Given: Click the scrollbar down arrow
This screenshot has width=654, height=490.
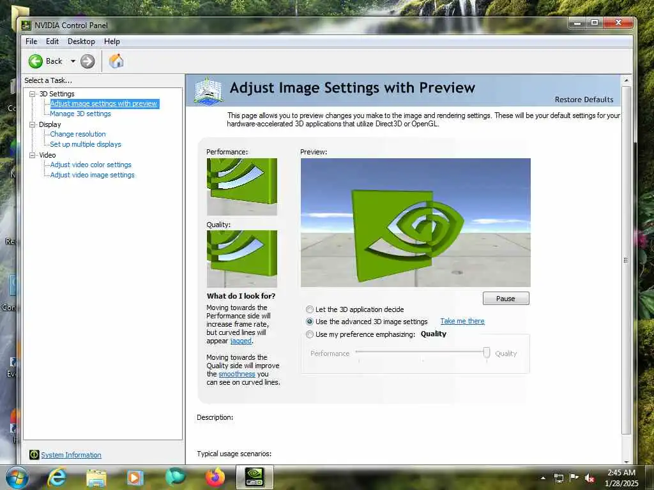Looking at the screenshot, I should click(626, 461).
